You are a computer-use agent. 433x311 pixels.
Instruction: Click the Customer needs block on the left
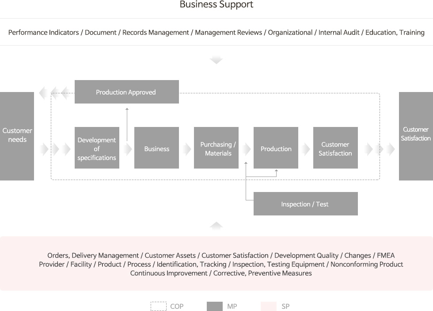[x=17, y=136]
